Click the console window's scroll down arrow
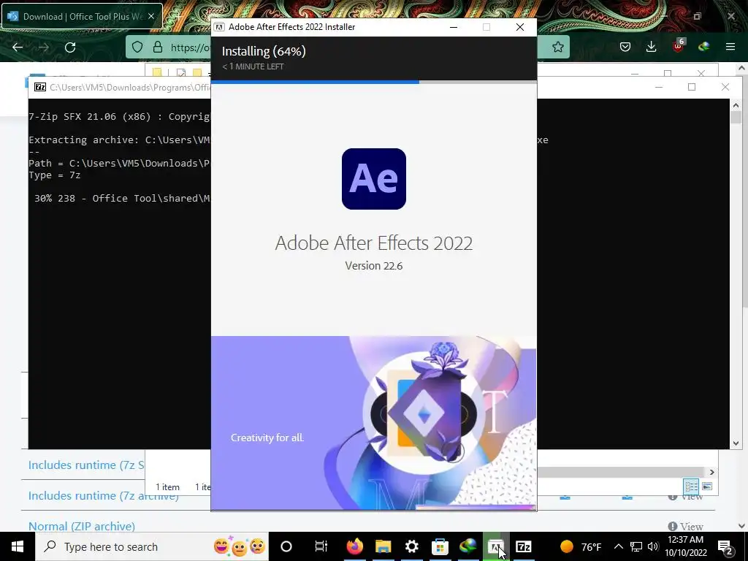This screenshot has height=561, width=748. pyautogui.click(x=736, y=443)
